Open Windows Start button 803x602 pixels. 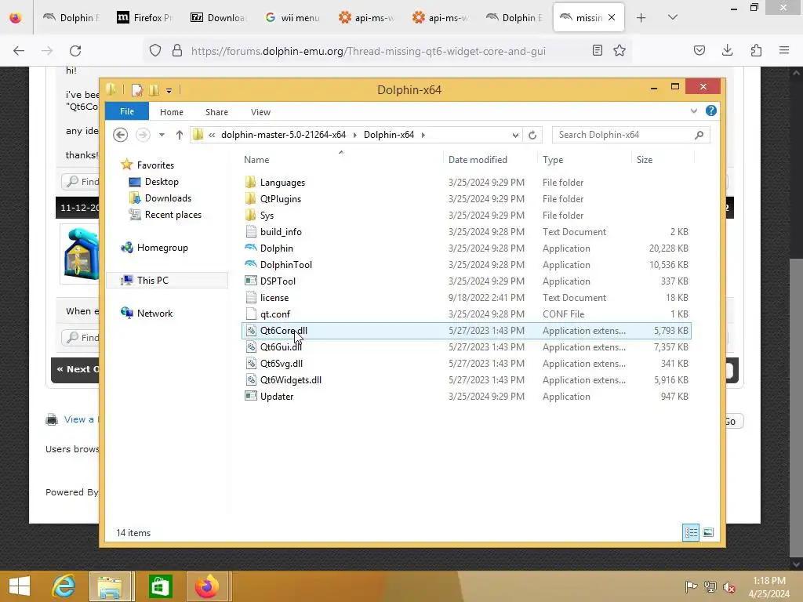20,586
